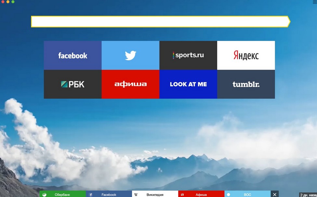Click the '2 дн. наза' label
This screenshot has height=197, width=317.
point(308,195)
